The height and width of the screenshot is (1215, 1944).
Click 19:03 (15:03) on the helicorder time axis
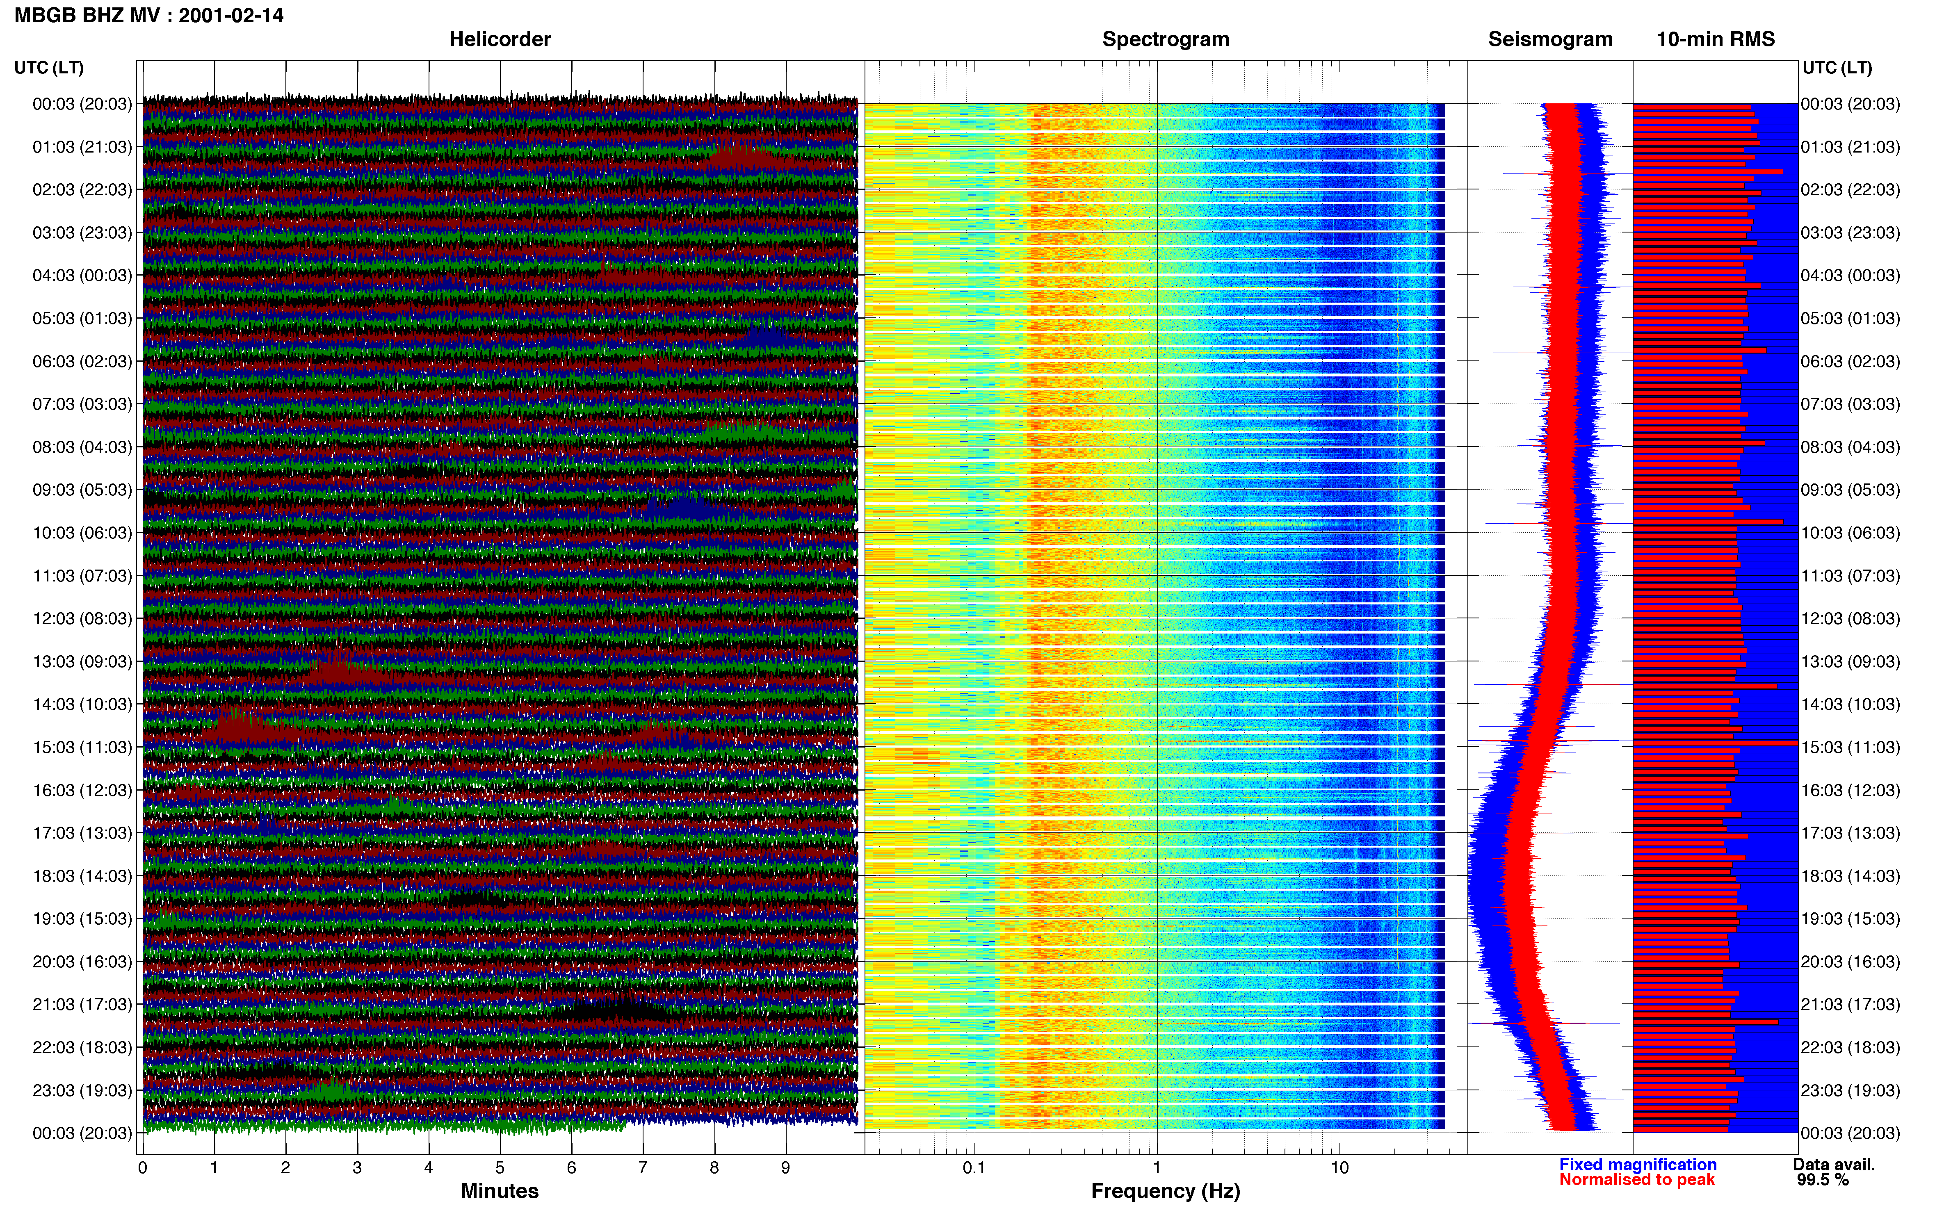(82, 919)
